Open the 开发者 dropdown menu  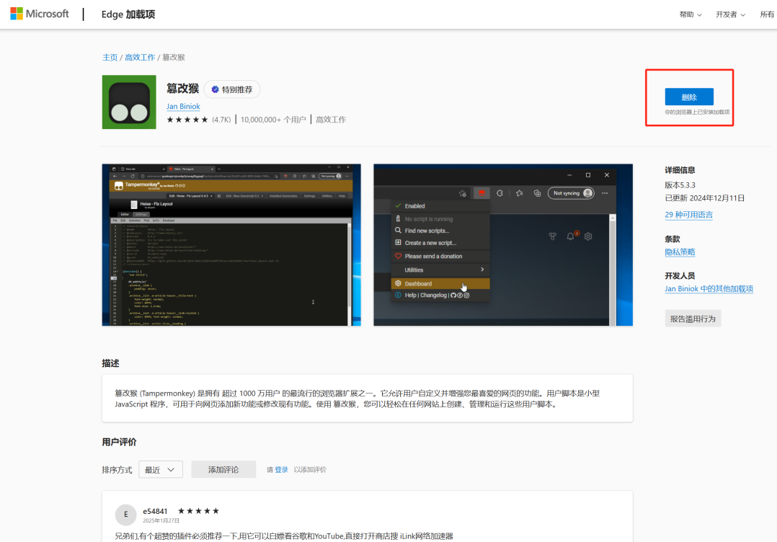[730, 14]
